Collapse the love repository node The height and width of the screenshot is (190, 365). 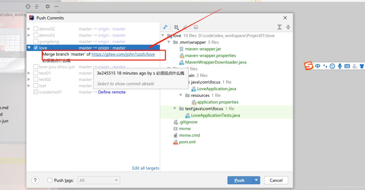coord(29,48)
